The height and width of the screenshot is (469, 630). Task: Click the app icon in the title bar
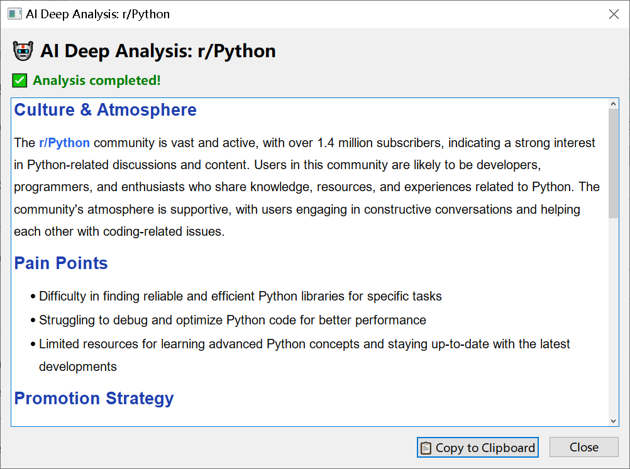coord(14,14)
